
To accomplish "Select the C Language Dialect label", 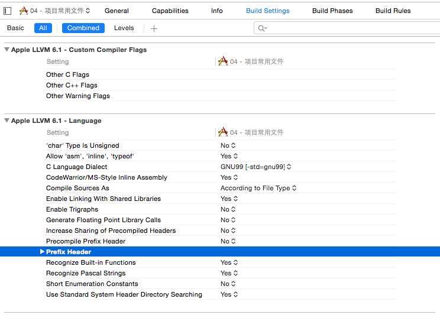I will tap(77, 167).
